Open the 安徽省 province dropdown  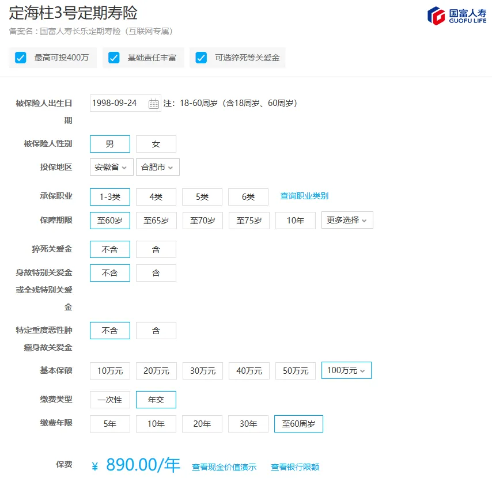pyautogui.click(x=111, y=167)
